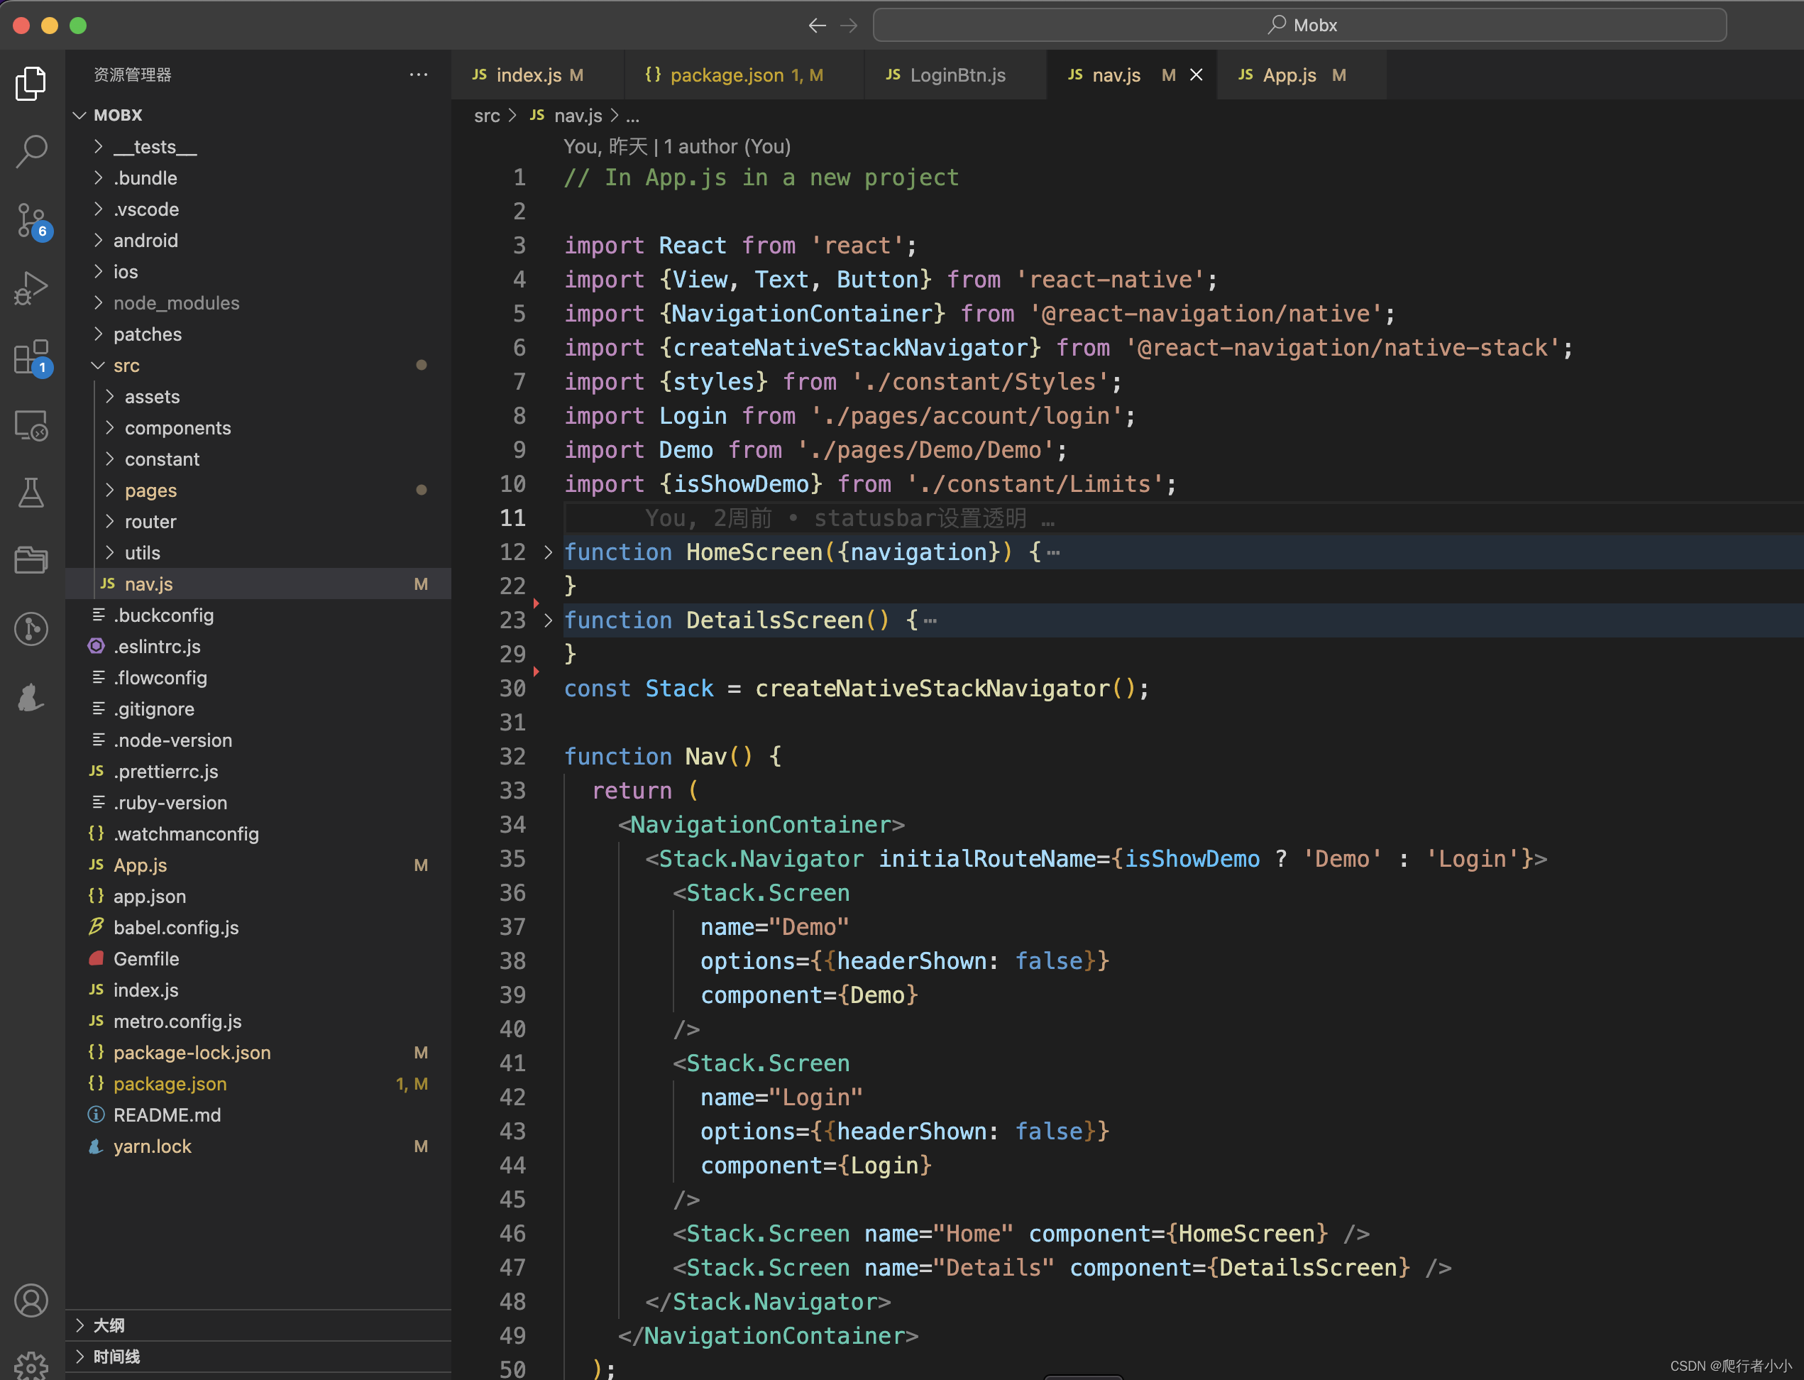Open App.js from the file explorer

tap(141, 865)
